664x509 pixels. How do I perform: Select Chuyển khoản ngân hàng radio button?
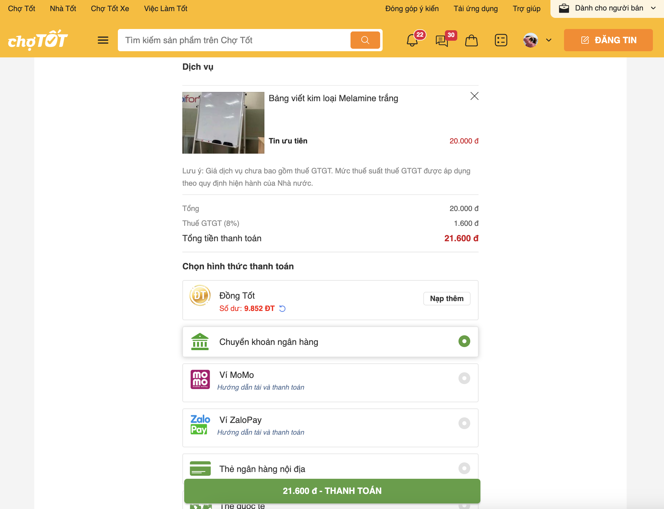[x=464, y=341]
